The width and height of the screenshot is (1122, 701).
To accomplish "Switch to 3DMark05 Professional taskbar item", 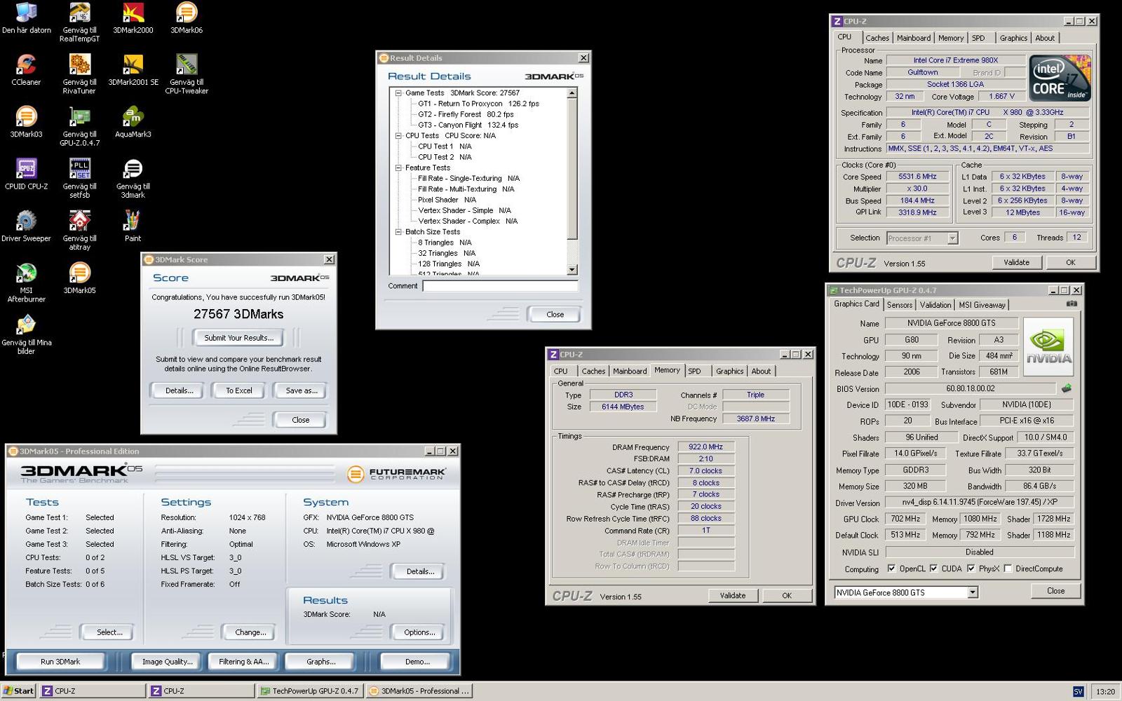I will 419,691.
